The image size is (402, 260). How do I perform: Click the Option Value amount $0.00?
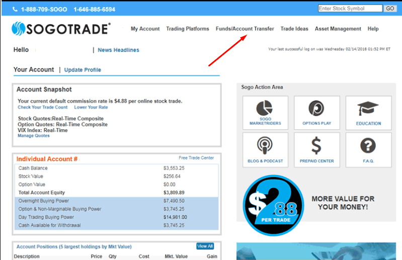169,185
